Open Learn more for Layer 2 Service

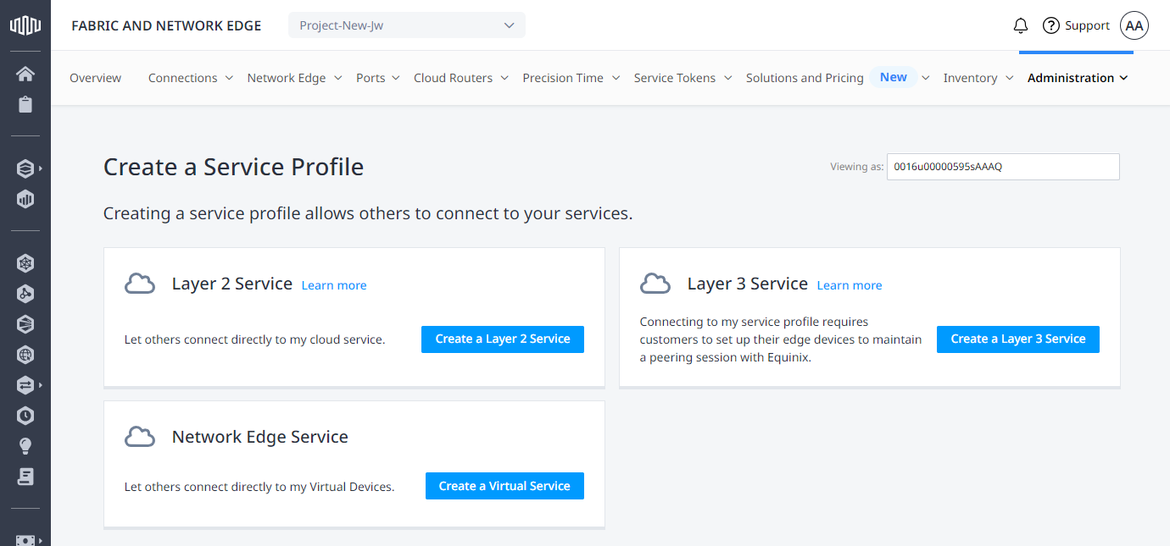tap(334, 285)
